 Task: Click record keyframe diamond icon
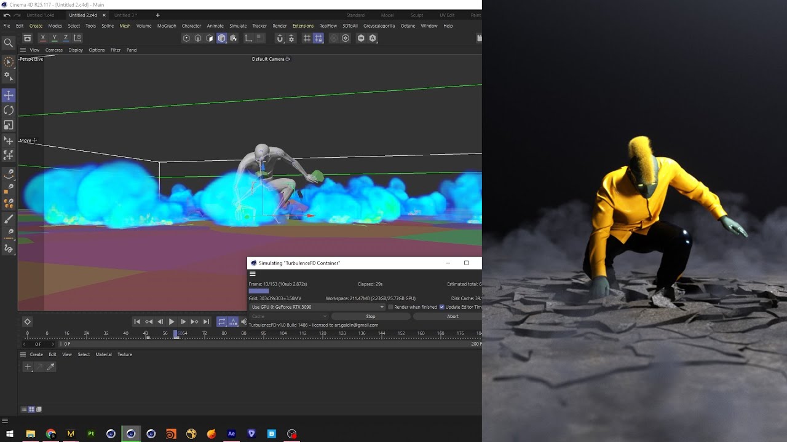tap(27, 322)
